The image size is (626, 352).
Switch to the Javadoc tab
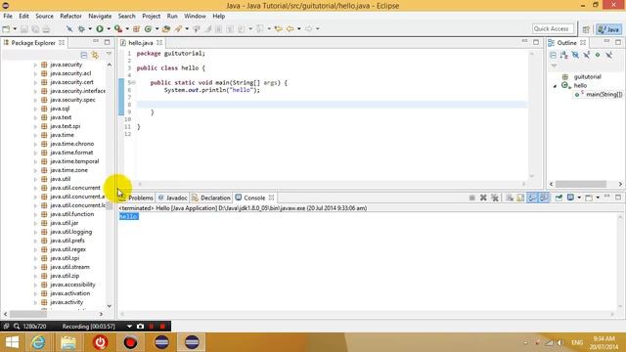(x=172, y=198)
